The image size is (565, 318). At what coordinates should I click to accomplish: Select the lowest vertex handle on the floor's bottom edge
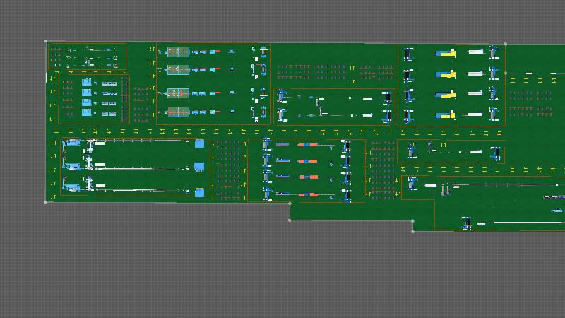point(412,230)
